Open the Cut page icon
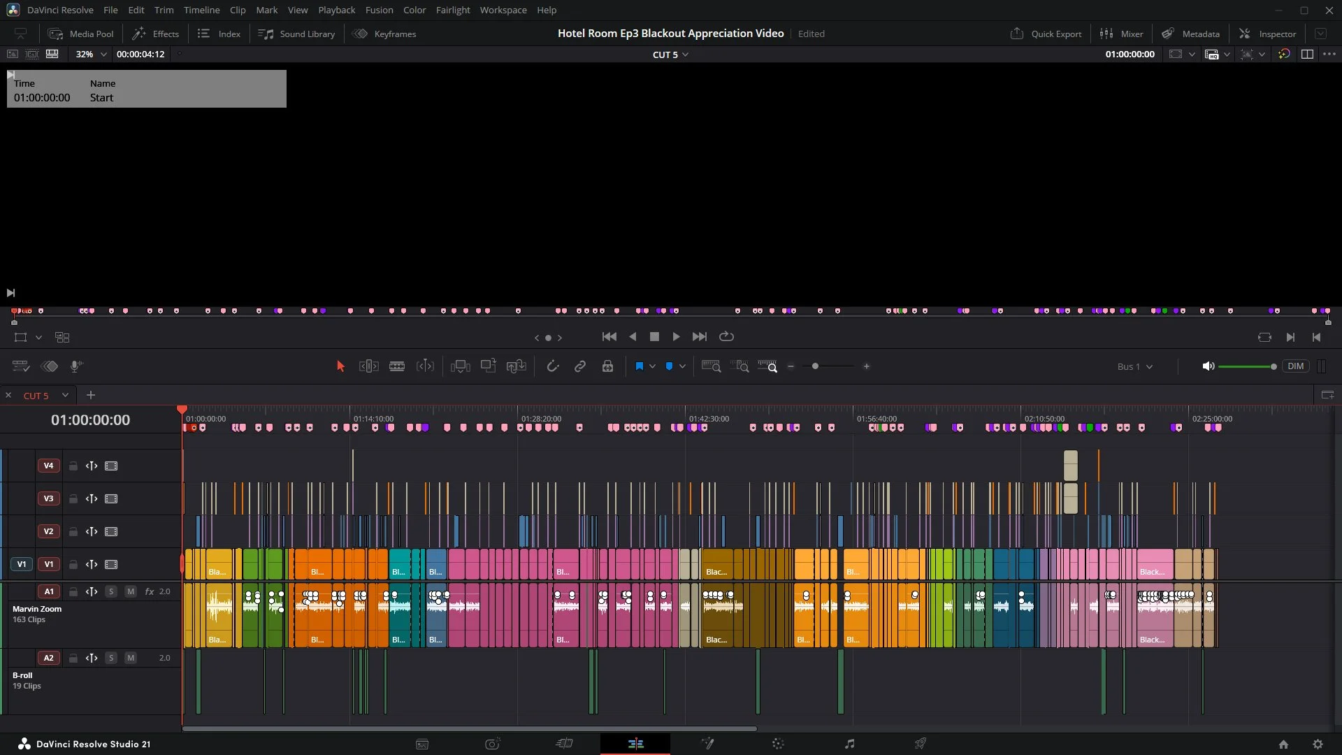Screen dimensions: 1342x755 tap(564, 744)
